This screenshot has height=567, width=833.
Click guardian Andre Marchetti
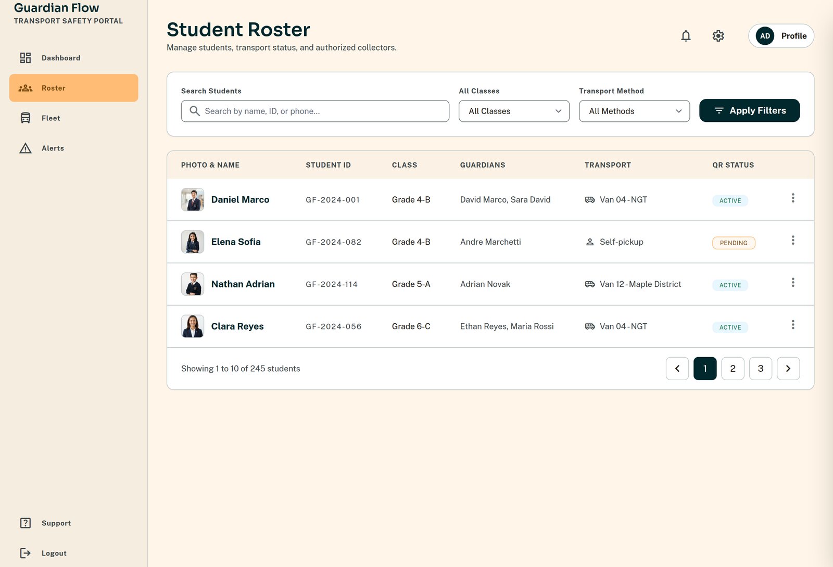490,242
